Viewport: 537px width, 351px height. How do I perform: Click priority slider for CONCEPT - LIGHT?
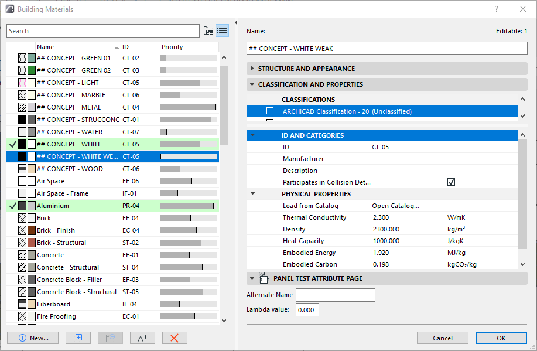pyautogui.click(x=189, y=83)
